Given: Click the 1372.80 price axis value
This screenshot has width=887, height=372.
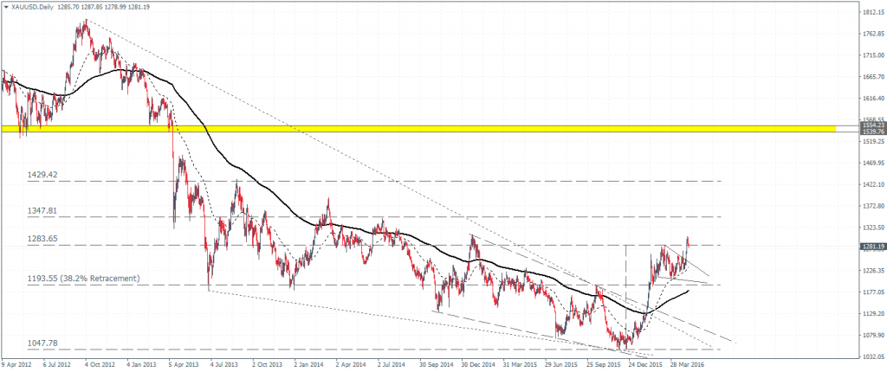Looking at the screenshot, I should click(872, 206).
